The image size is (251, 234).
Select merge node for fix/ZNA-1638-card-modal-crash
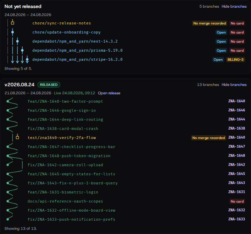(x=8, y=129)
